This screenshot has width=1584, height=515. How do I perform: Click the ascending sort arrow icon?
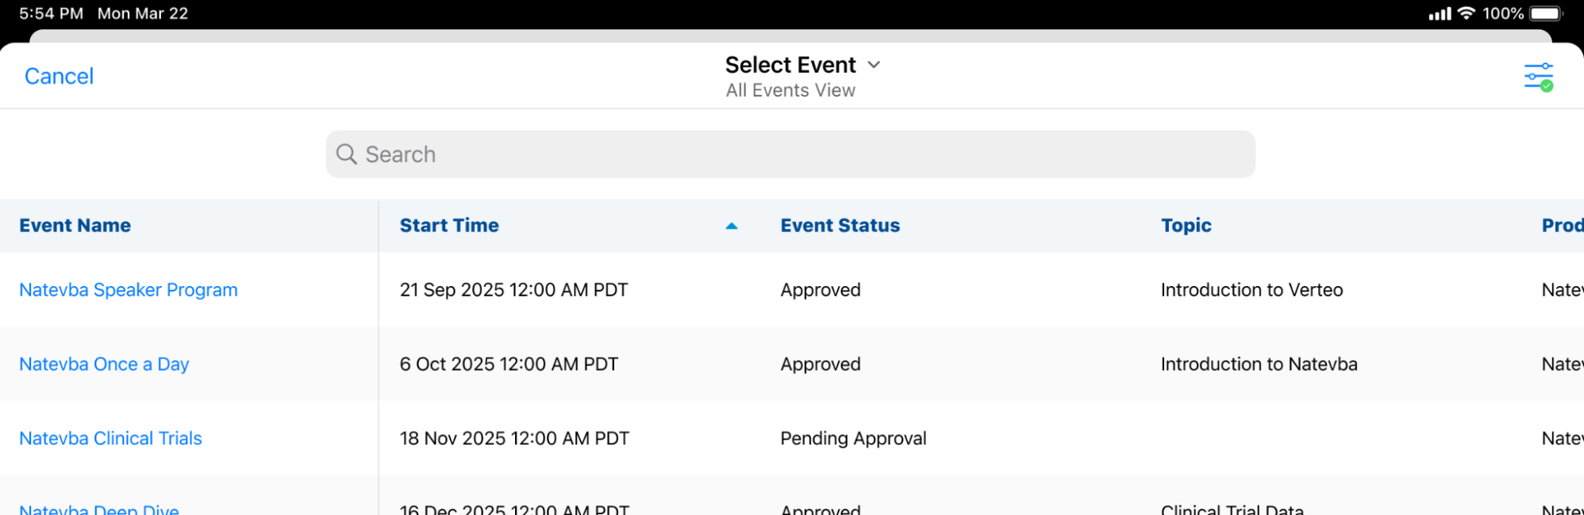pyautogui.click(x=731, y=226)
